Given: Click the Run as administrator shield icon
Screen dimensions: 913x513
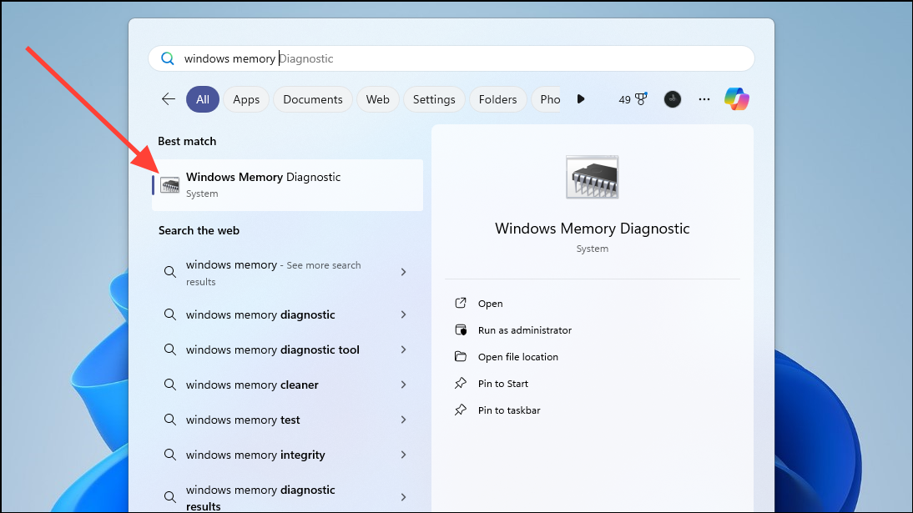Looking at the screenshot, I should pyautogui.click(x=461, y=329).
